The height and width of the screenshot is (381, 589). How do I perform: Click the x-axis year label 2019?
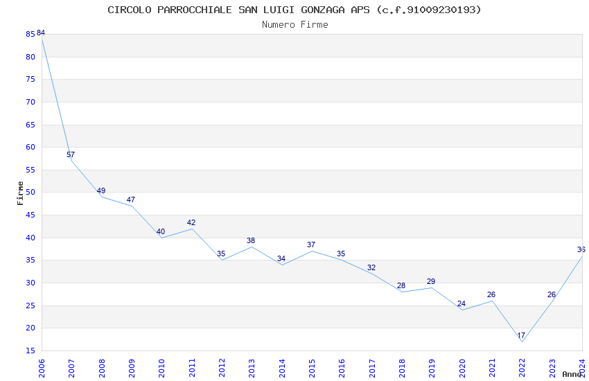click(x=432, y=369)
